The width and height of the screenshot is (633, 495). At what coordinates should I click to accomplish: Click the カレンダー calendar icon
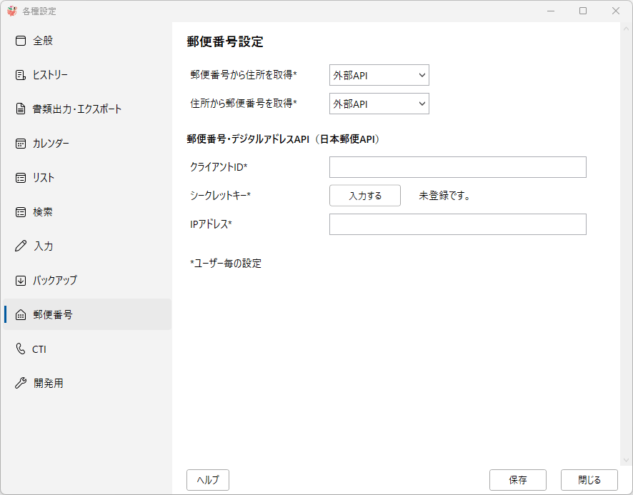coord(21,144)
